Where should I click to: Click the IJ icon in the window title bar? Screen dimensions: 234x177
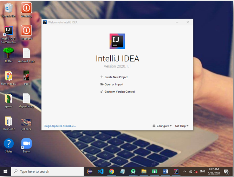tap(45, 22)
